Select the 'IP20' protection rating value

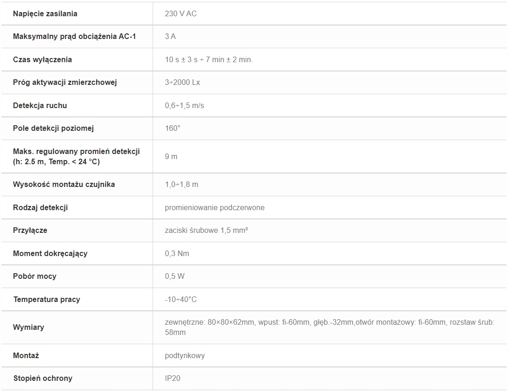pyautogui.click(x=173, y=379)
